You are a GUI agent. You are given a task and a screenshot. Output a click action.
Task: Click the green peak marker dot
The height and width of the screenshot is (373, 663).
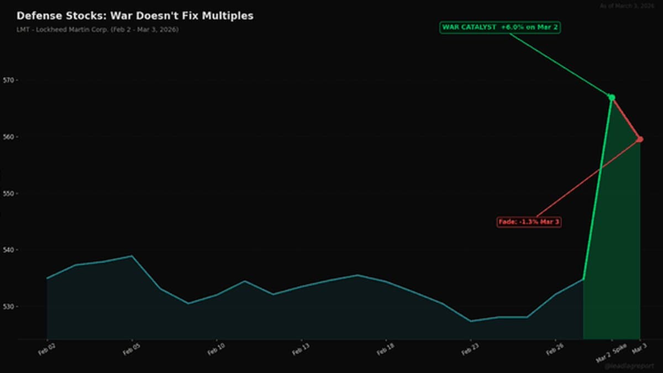[612, 98]
